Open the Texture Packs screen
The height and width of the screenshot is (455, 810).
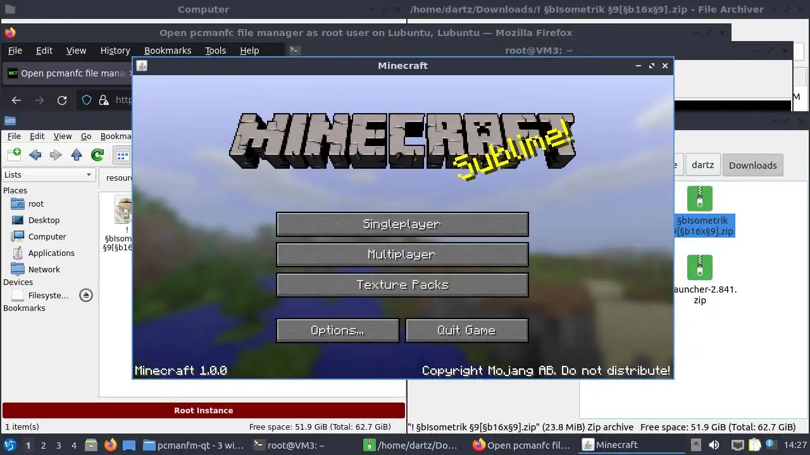tap(402, 285)
